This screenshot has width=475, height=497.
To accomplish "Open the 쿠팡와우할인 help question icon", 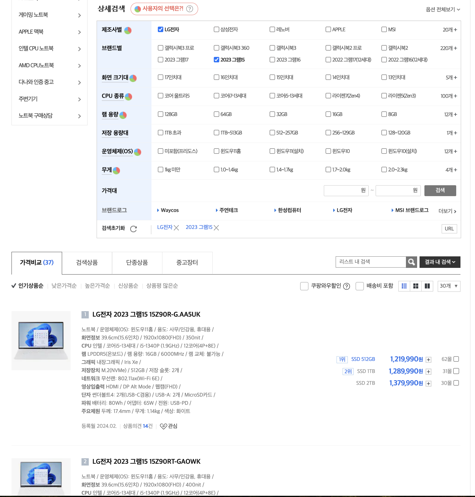I will pyautogui.click(x=347, y=286).
